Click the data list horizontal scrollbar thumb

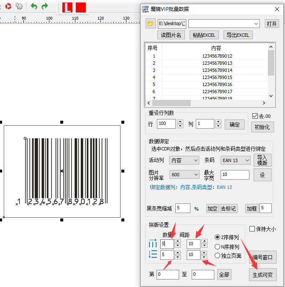click(x=172, y=103)
